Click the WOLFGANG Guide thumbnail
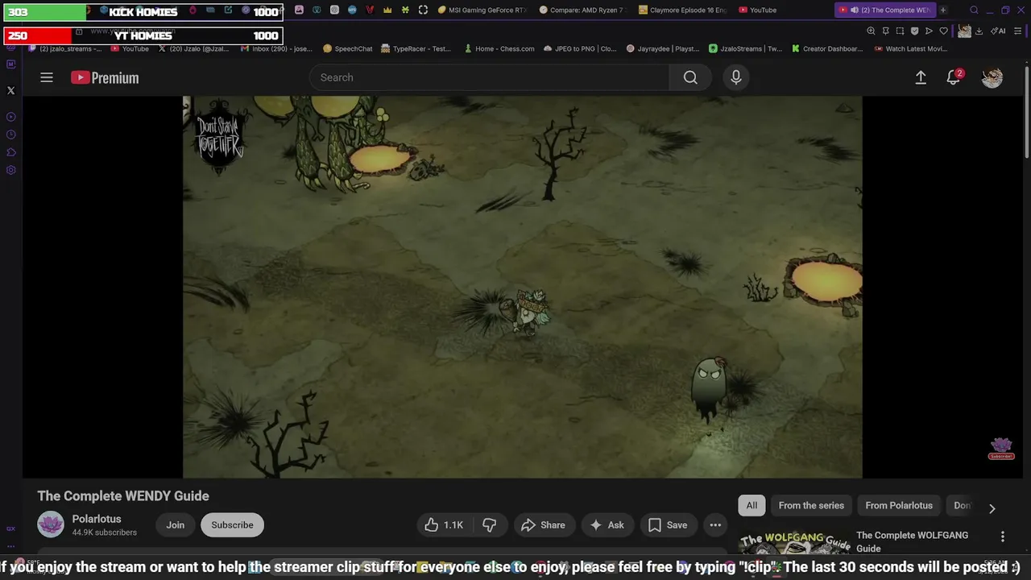 pos(794,543)
